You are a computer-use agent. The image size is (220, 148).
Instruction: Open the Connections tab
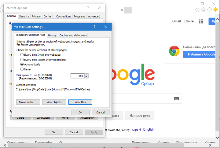[64, 17]
